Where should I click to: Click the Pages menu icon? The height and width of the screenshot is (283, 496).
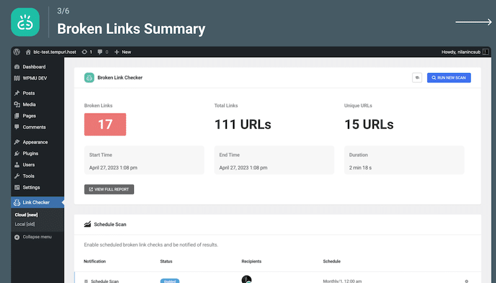[17, 116]
